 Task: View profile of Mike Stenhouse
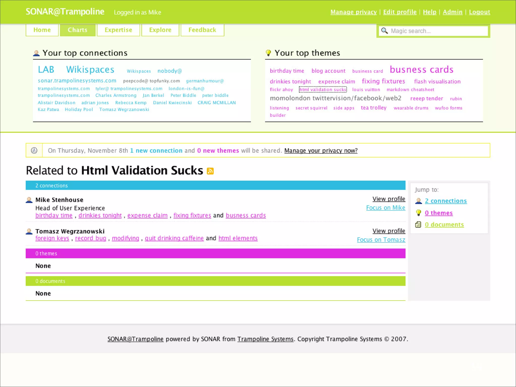coord(389,199)
